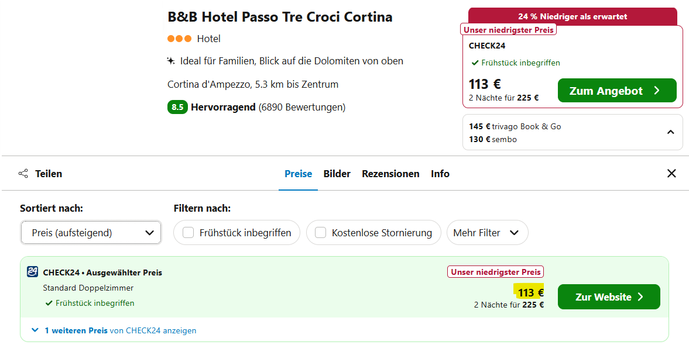
Task: Switch to the Bilder tab
Action: (x=337, y=174)
